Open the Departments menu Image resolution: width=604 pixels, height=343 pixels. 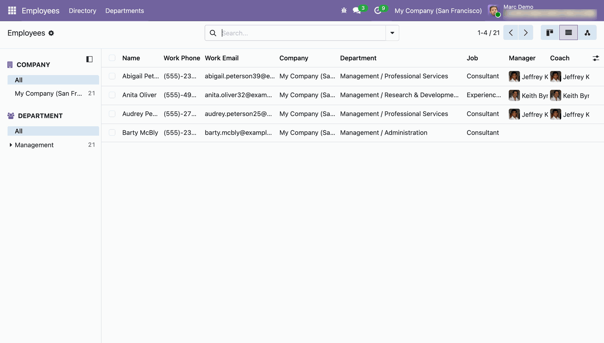pos(125,11)
